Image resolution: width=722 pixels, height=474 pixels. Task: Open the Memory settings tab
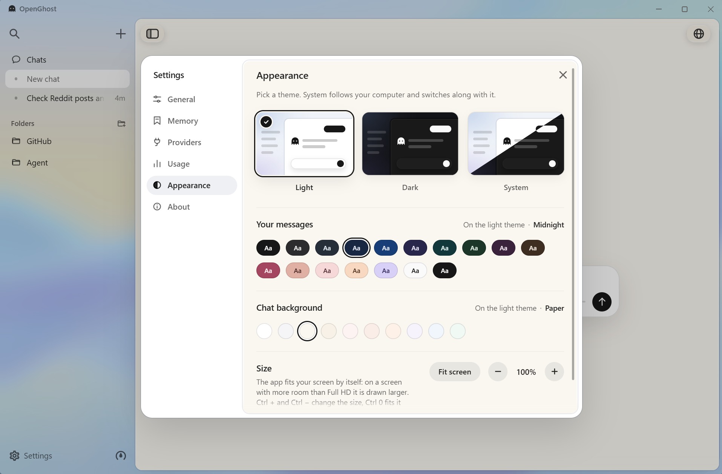(192, 121)
